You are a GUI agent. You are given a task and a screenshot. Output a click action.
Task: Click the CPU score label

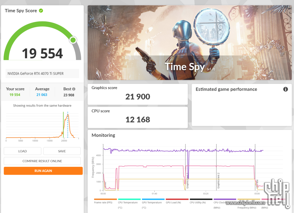pyautogui.click(x=101, y=111)
